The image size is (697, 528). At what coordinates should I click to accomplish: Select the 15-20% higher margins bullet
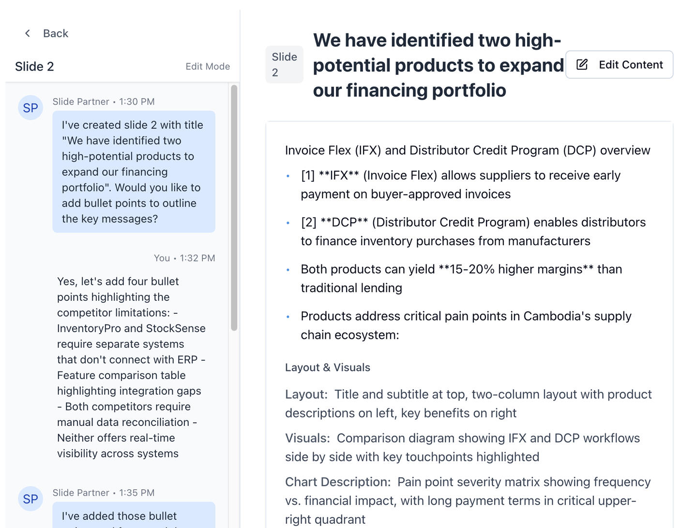pos(461,279)
